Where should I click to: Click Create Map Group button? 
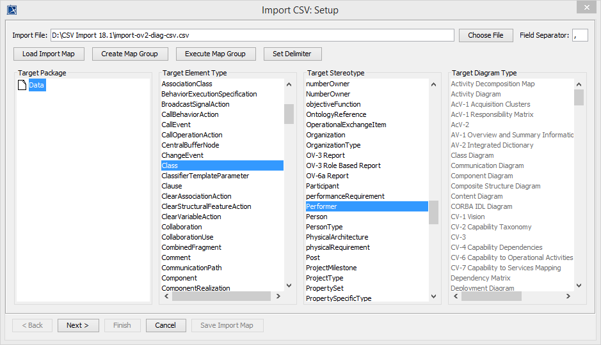coord(129,54)
